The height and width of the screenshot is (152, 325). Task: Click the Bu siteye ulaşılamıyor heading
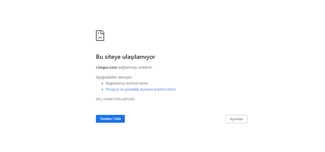tap(125, 57)
